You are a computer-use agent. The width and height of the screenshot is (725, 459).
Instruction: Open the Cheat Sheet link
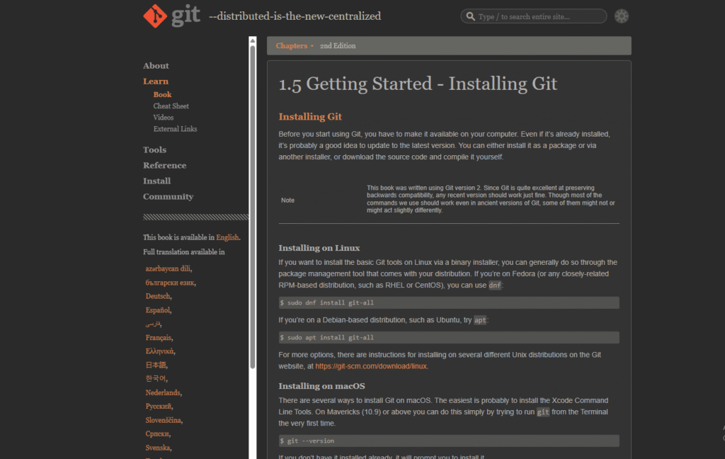[x=171, y=106]
